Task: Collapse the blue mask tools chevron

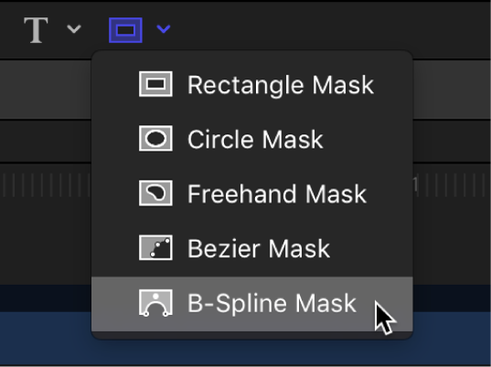Action: pyautogui.click(x=164, y=29)
